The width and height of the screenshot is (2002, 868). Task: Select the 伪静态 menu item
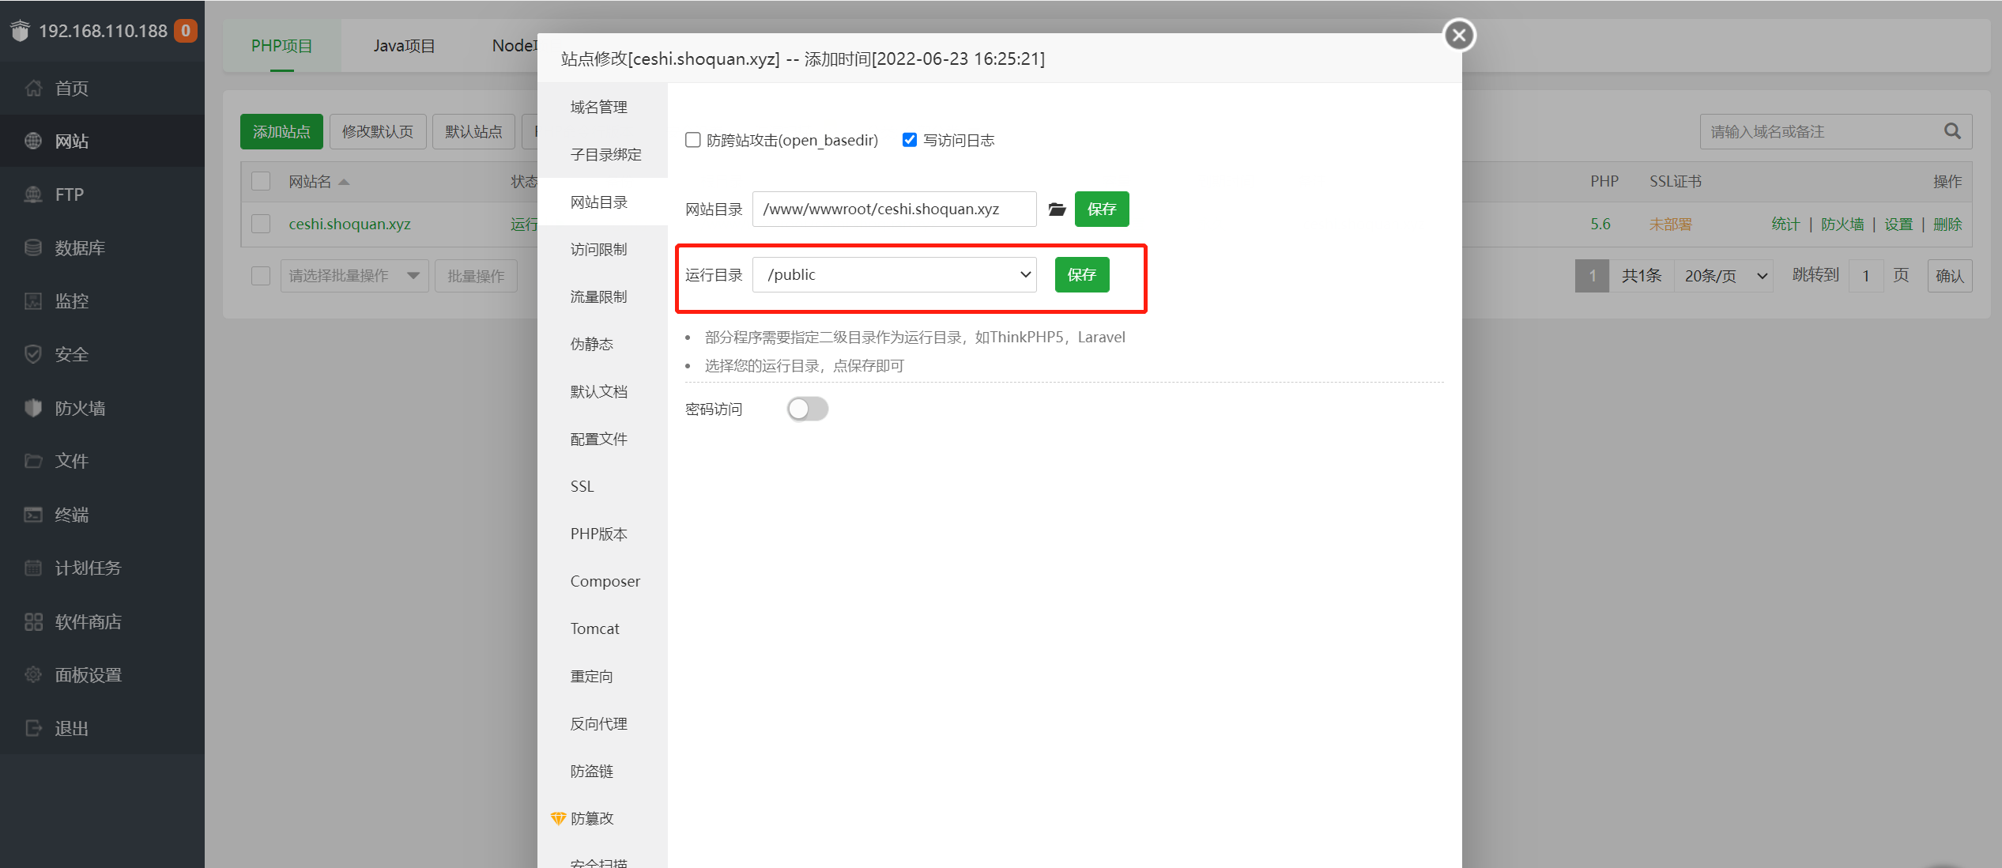coord(591,344)
